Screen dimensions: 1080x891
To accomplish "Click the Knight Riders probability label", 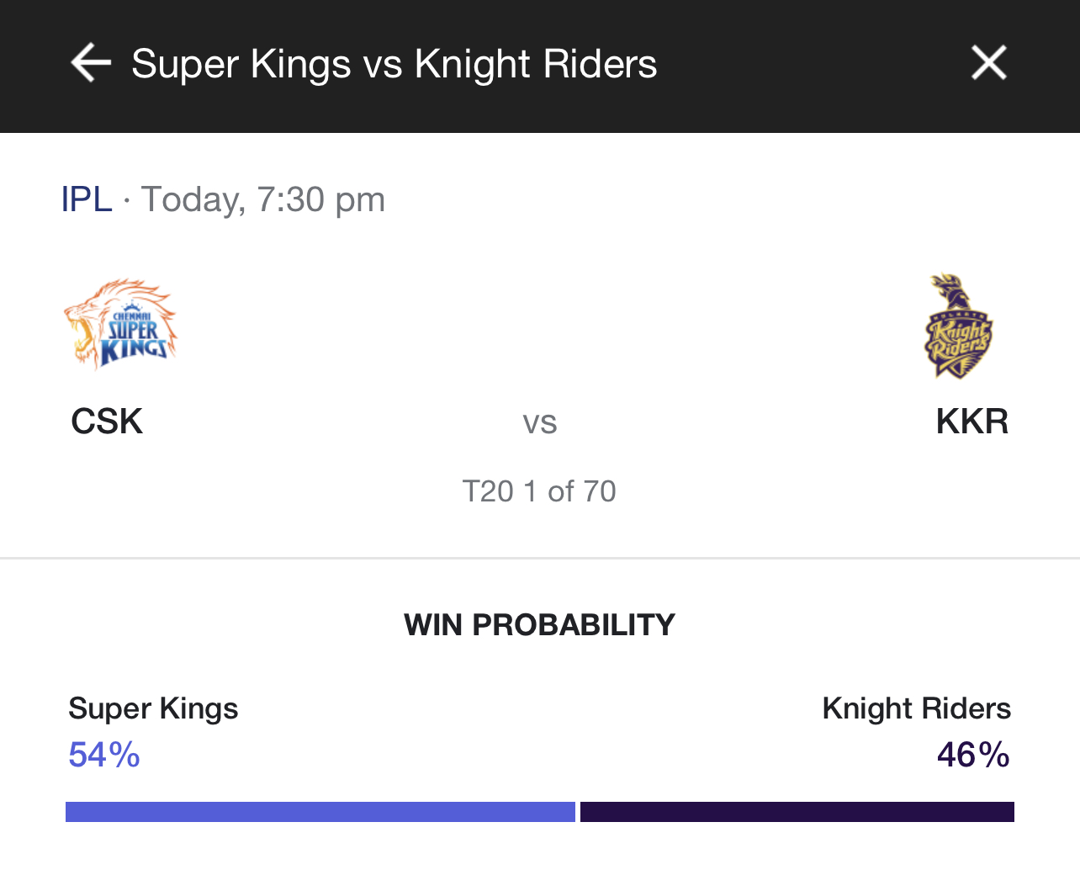I will [916, 708].
